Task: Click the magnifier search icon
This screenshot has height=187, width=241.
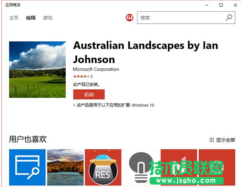Action: 229,17
